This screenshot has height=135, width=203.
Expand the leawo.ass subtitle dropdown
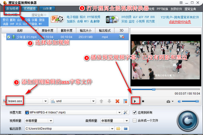pos(46,101)
